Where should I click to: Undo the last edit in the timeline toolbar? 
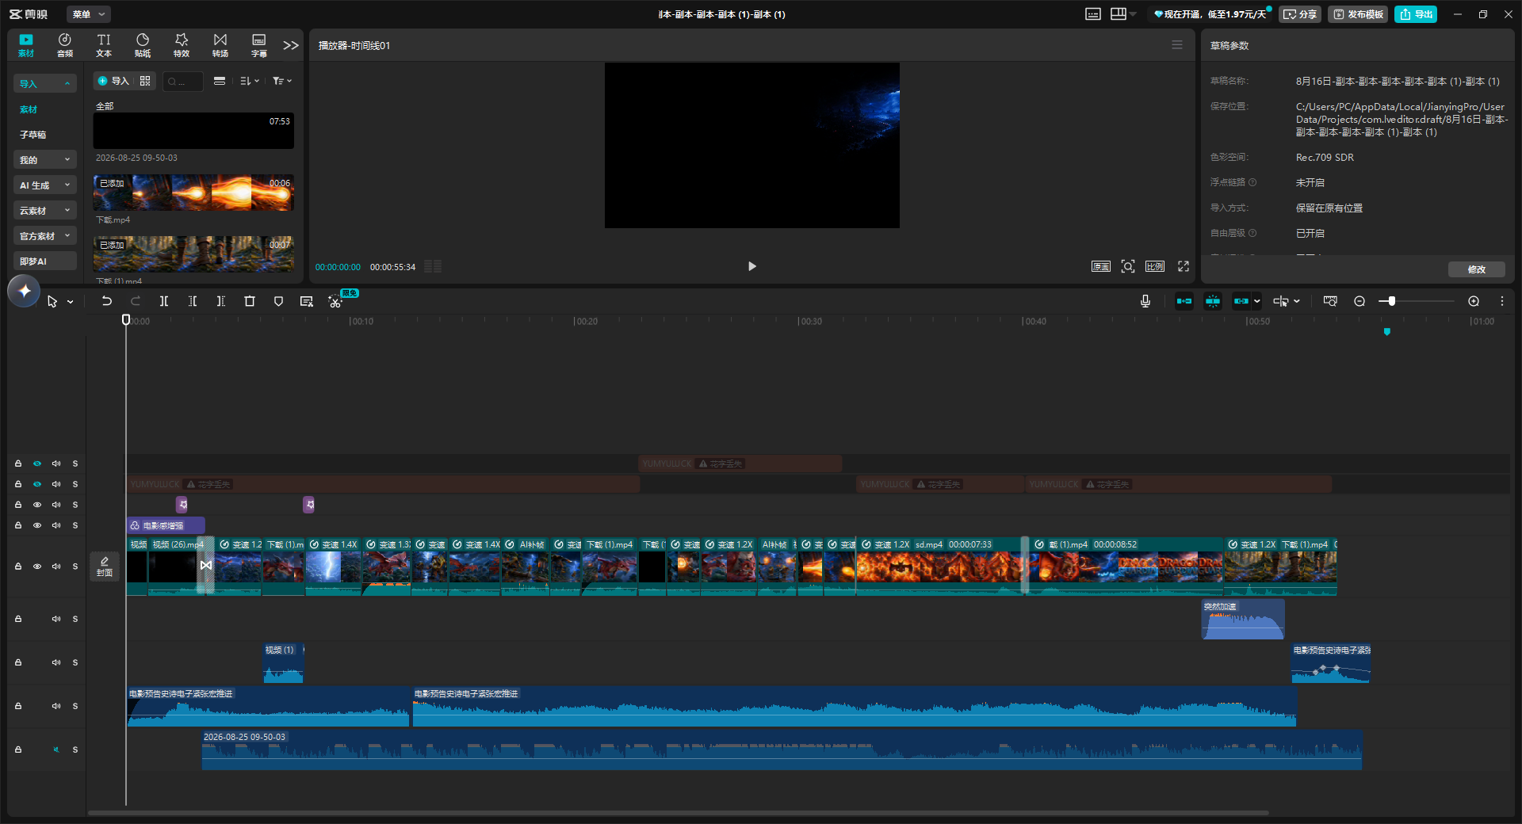pos(107,301)
